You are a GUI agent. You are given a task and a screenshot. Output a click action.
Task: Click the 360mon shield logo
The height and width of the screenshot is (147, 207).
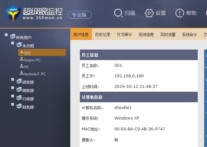13,12
